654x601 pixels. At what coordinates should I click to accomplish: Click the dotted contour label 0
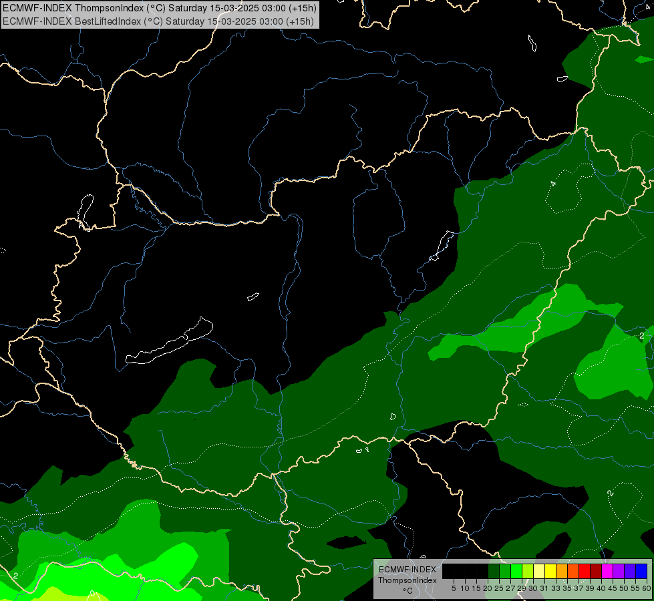click(93, 593)
